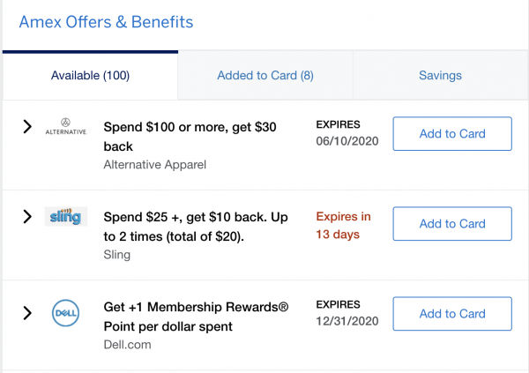The image size is (529, 373).
Task: Expand the Sling offer chevron
Action: tap(27, 216)
